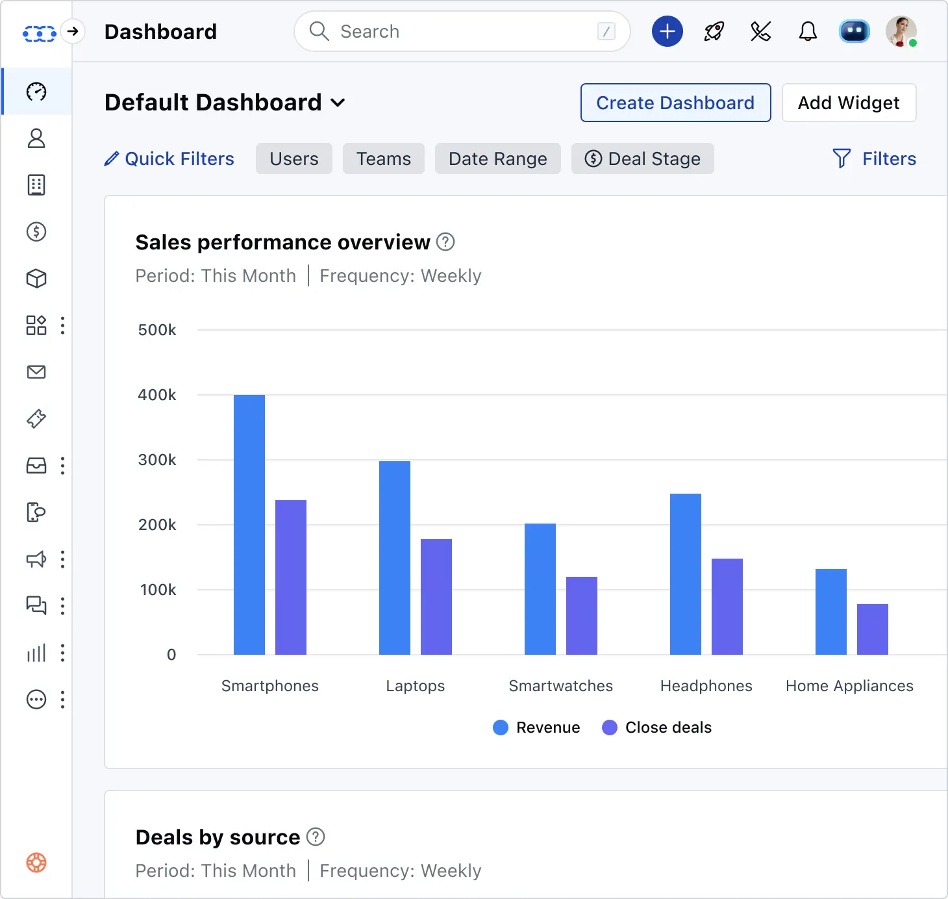This screenshot has height=899, width=948.
Task: Open the Filters funnel link
Action: (874, 158)
